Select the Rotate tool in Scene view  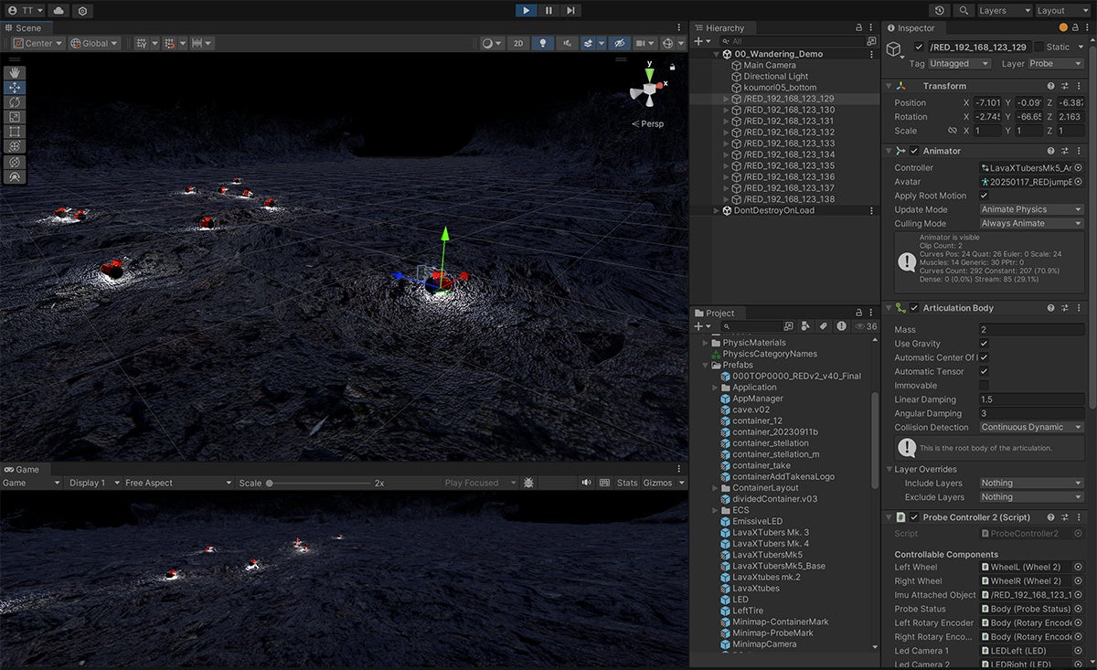[16, 102]
